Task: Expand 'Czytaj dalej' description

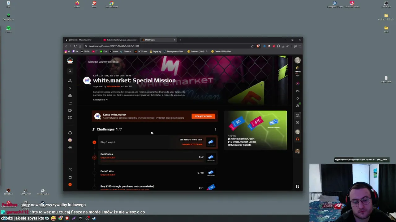Action: [x=101, y=100]
